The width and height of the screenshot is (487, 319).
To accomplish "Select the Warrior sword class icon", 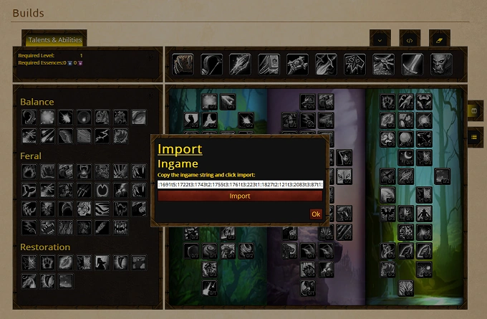I will (412, 65).
